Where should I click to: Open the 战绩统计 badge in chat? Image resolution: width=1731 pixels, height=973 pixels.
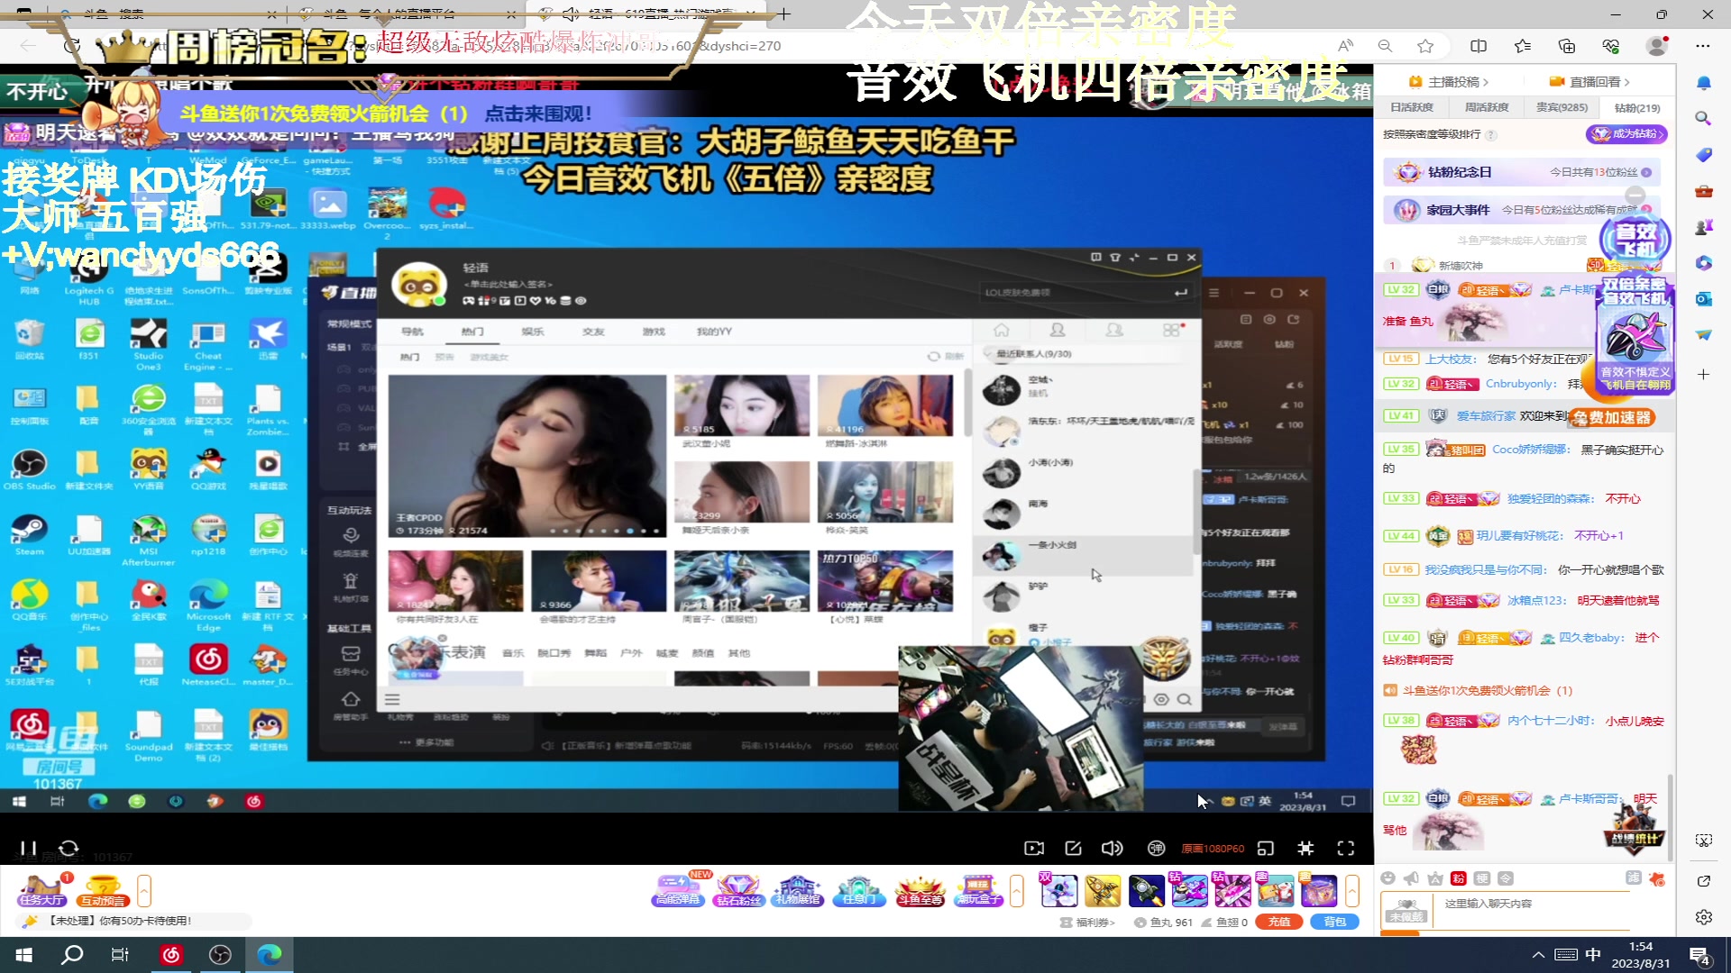(x=1635, y=827)
